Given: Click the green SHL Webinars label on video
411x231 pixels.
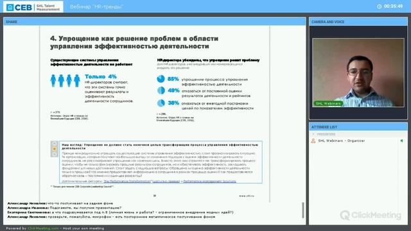Looking at the screenshot, I should (x=328, y=103).
